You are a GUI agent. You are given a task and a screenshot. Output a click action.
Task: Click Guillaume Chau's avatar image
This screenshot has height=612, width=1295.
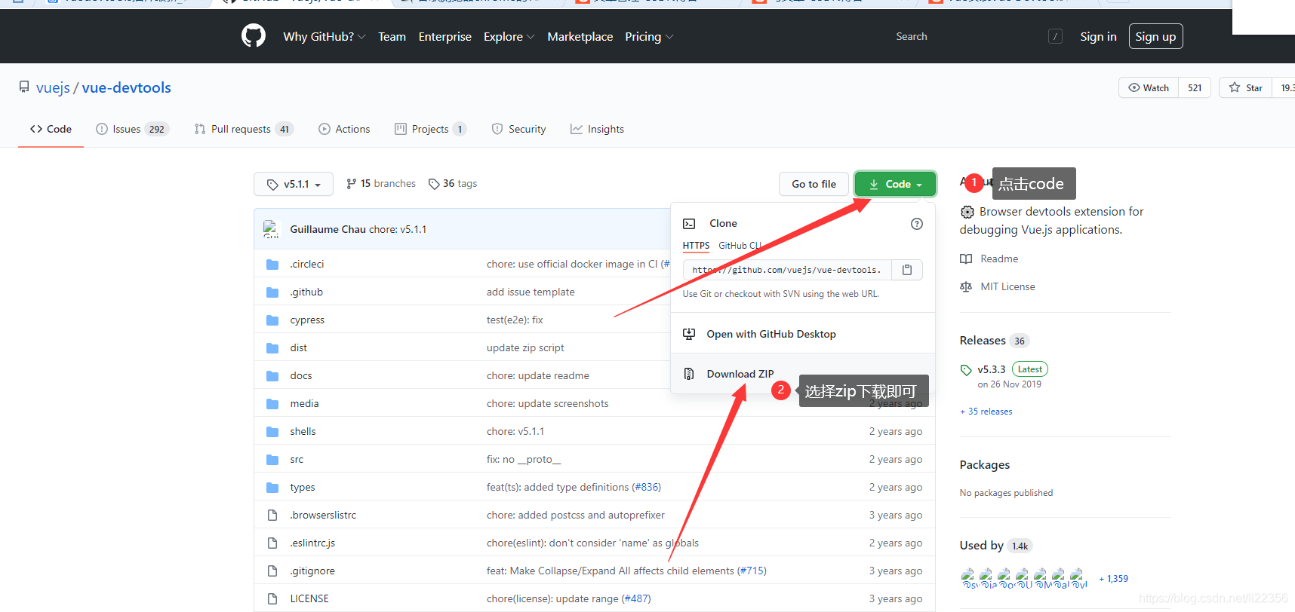click(271, 229)
